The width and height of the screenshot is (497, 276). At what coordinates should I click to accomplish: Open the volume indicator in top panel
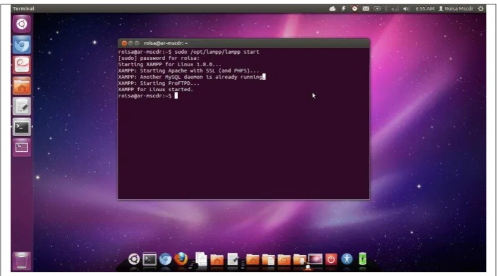406,9
